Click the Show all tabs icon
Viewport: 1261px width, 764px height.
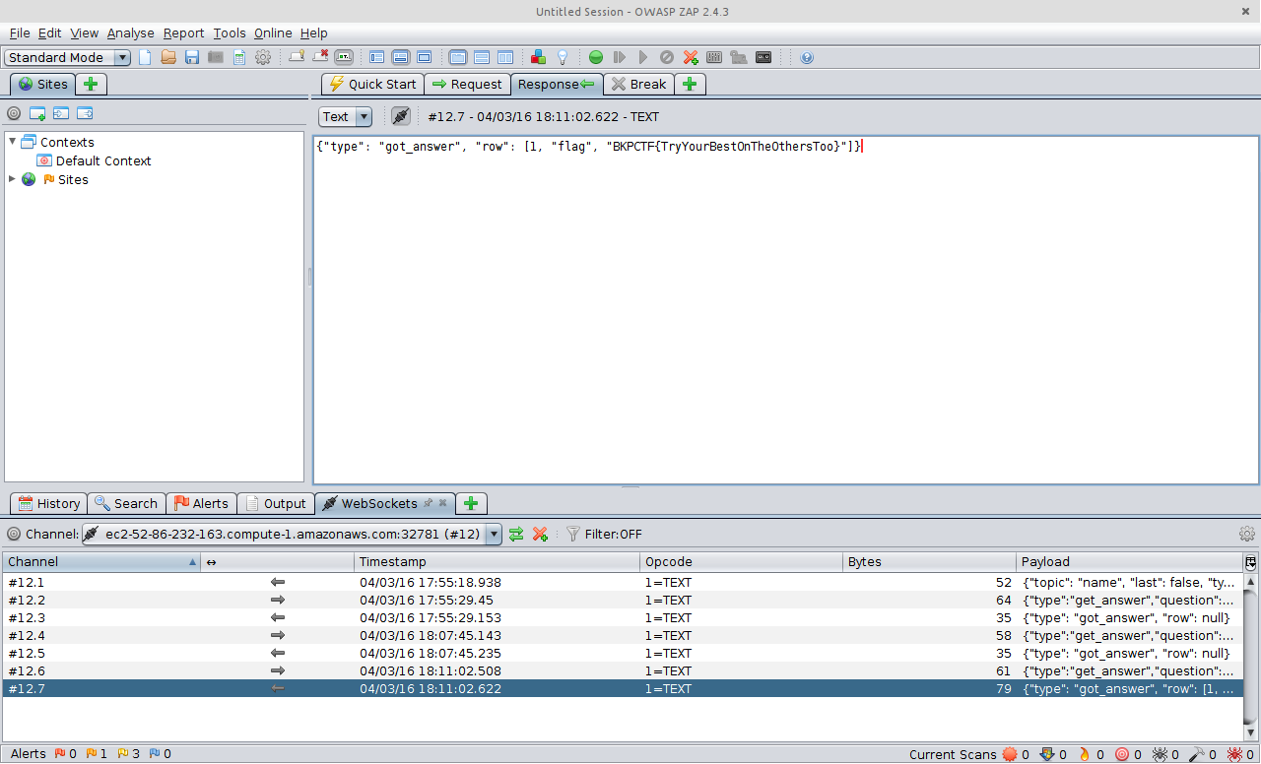(x=297, y=57)
